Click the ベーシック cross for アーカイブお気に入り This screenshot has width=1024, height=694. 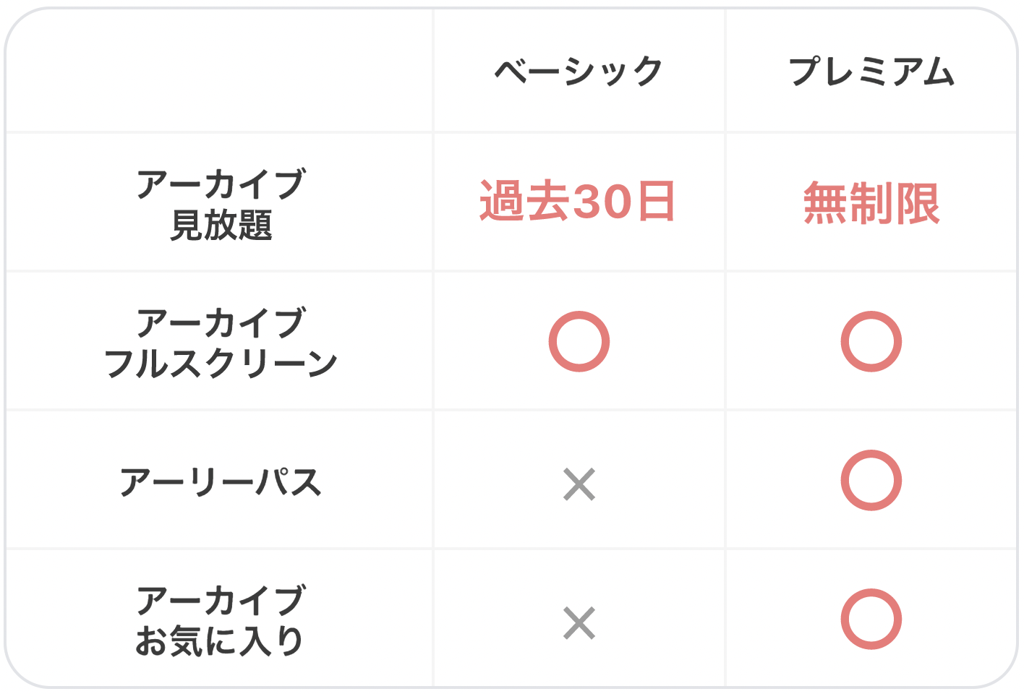[579, 623]
